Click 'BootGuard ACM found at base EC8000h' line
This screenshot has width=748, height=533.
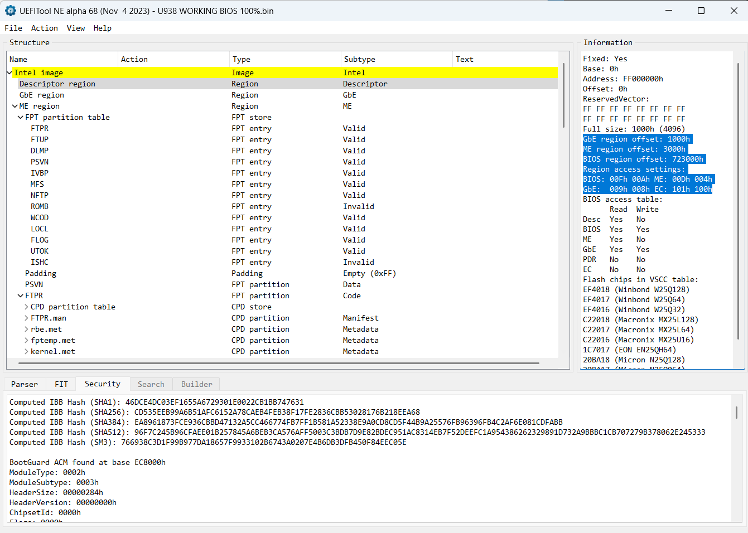point(88,462)
